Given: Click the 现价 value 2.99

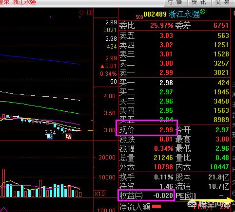Looking at the screenshot, I should pyautogui.click(x=166, y=130).
